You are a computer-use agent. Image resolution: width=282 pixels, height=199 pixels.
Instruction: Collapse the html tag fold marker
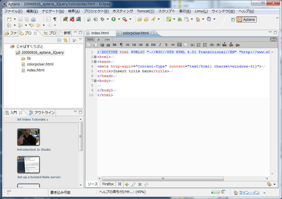click(x=95, y=57)
